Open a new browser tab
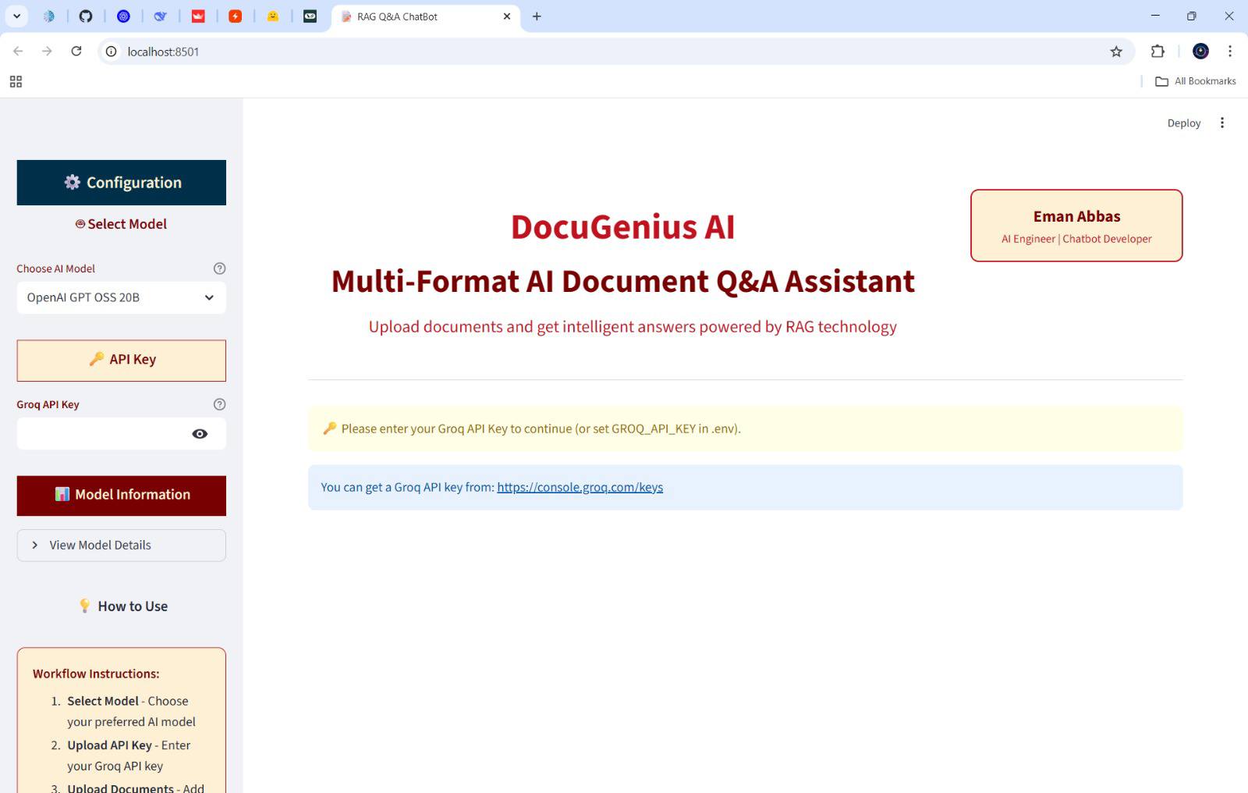 click(x=537, y=16)
